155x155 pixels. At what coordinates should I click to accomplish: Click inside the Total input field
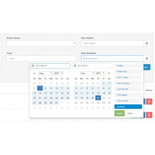pos(41,59)
